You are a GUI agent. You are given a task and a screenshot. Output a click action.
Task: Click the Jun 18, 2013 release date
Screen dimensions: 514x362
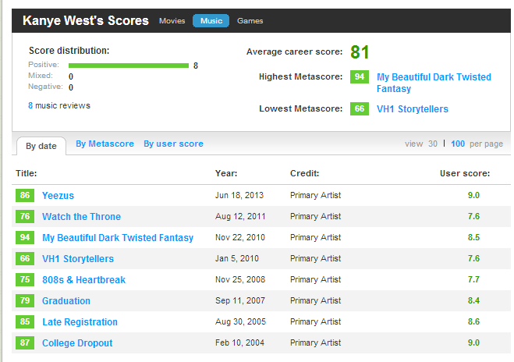coord(239,195)
